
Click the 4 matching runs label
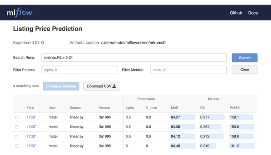[26, 86]
